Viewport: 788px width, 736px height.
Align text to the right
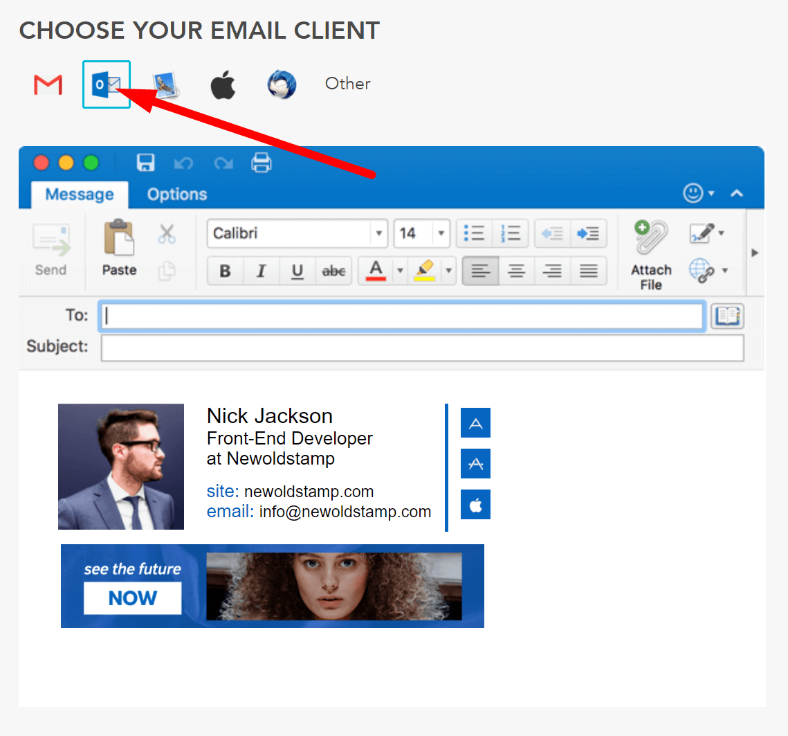552,271
